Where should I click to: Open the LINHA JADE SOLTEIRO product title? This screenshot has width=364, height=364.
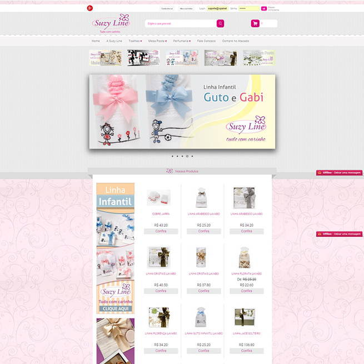coord(247,333)
